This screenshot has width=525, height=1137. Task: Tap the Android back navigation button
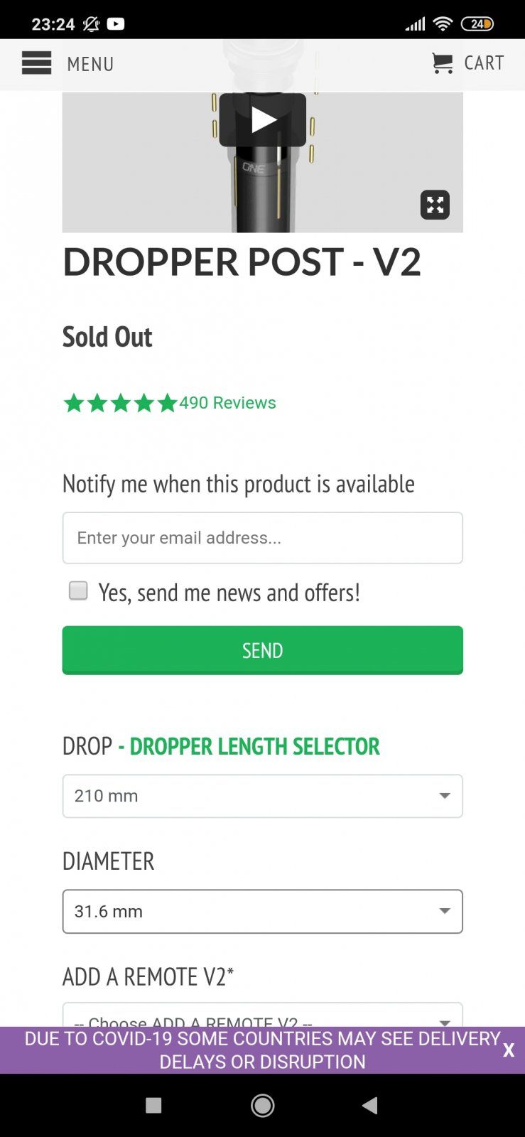(x=369, y=1106)
